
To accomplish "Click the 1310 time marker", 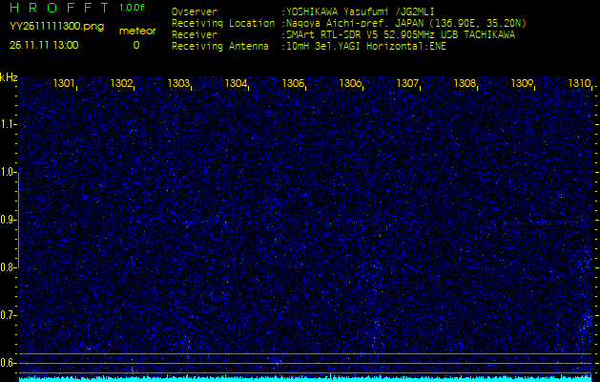I will [578, 84].
